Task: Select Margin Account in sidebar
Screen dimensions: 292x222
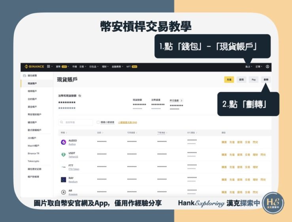Action: pyautogui.click(x=32, y=91)
